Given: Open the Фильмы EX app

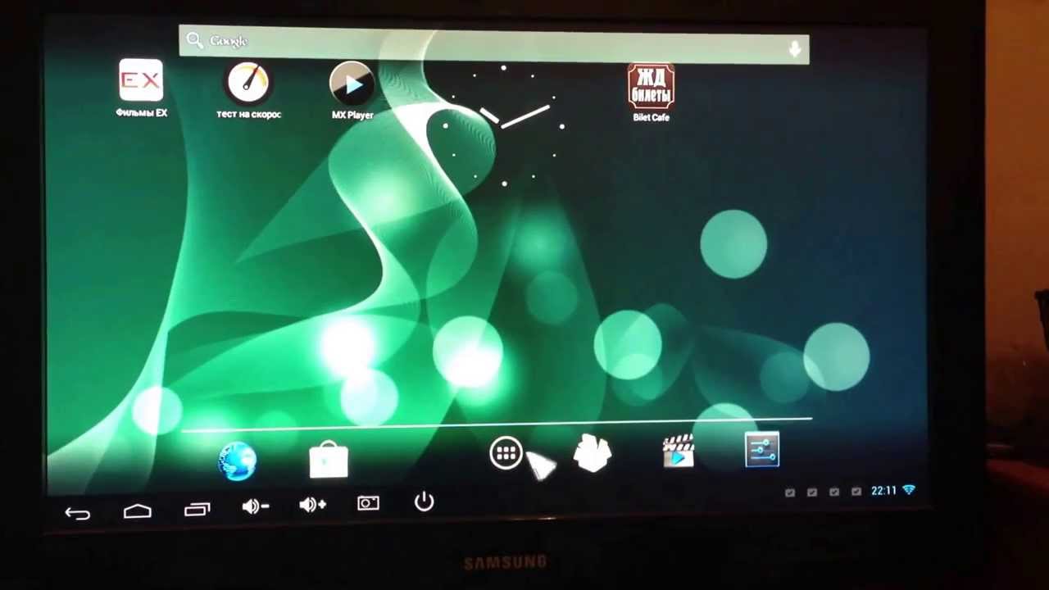Looking at the screenshot, I should [x=141, y=88].
